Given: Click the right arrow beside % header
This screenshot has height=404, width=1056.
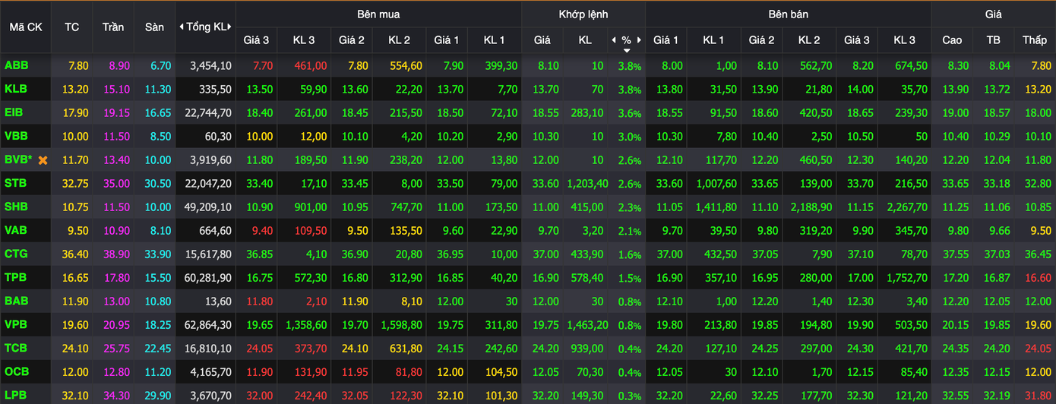Looking at the screenshot, I should click(x=639, y=39).
